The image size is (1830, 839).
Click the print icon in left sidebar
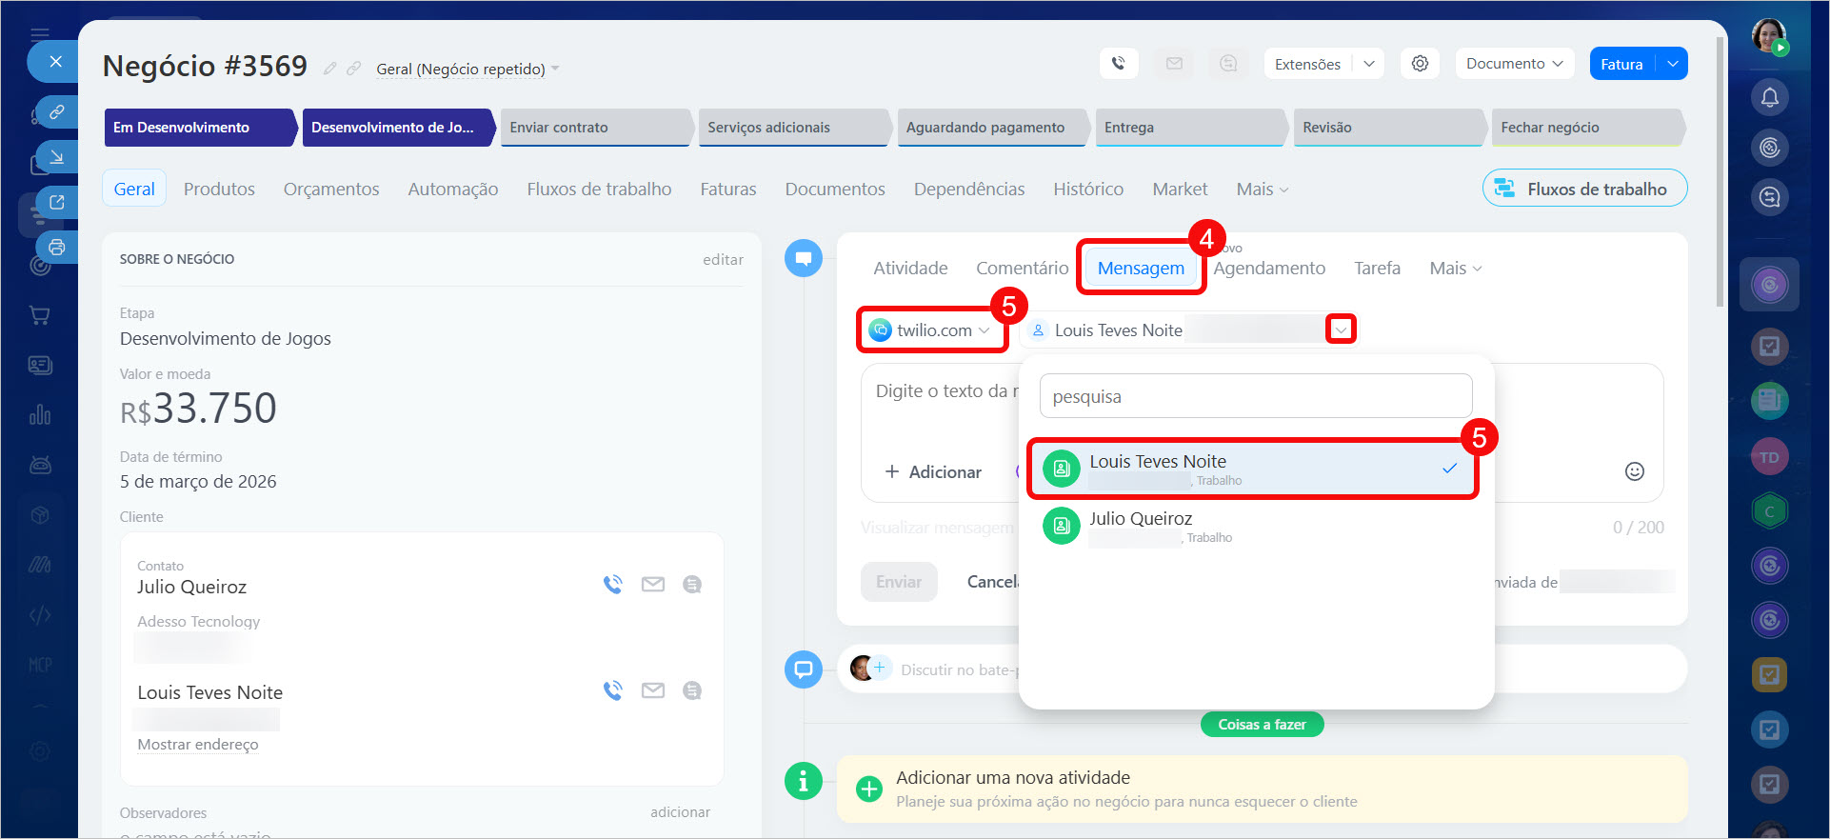pos(57,248)
